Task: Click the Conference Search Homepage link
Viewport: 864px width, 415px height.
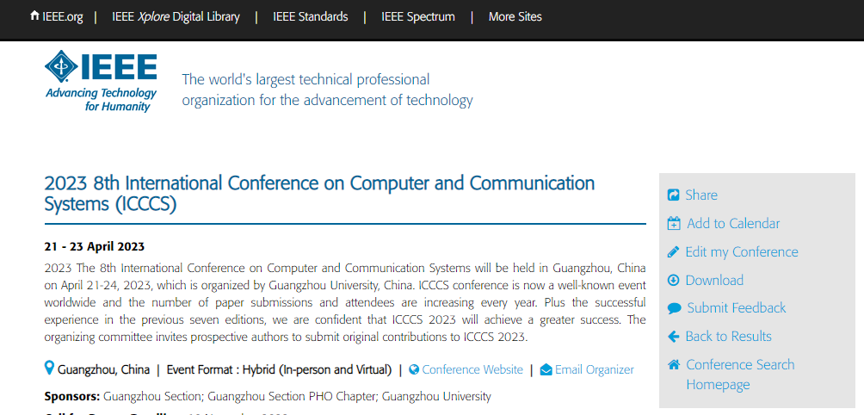Action: click(x=740, y=375)
